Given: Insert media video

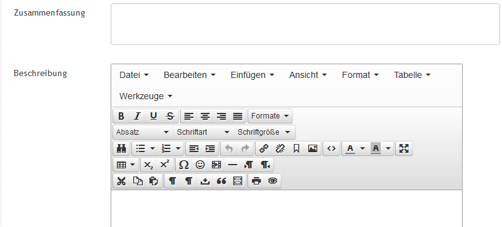Looking at the screenshot, I should [x=216, y=165].
